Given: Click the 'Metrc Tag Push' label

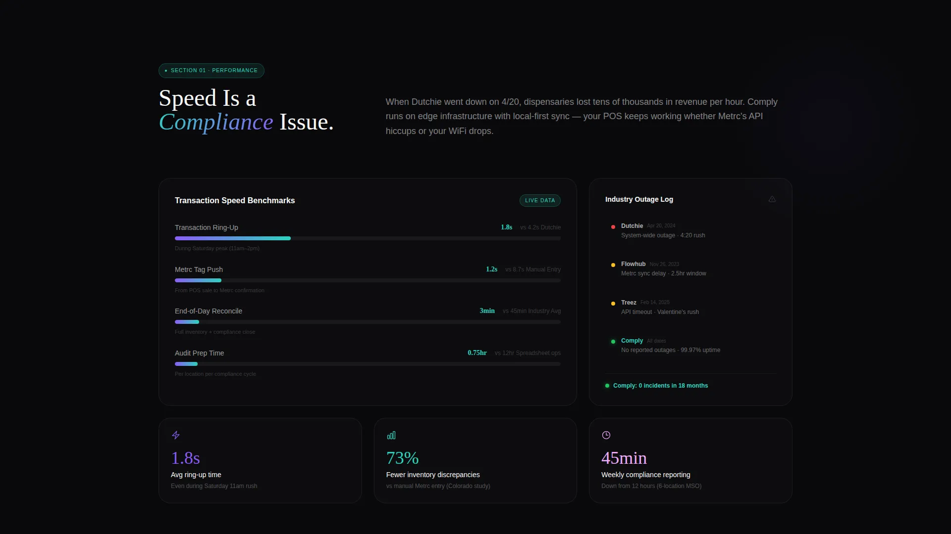Looking at the screenshot, I should pos(199,269).
